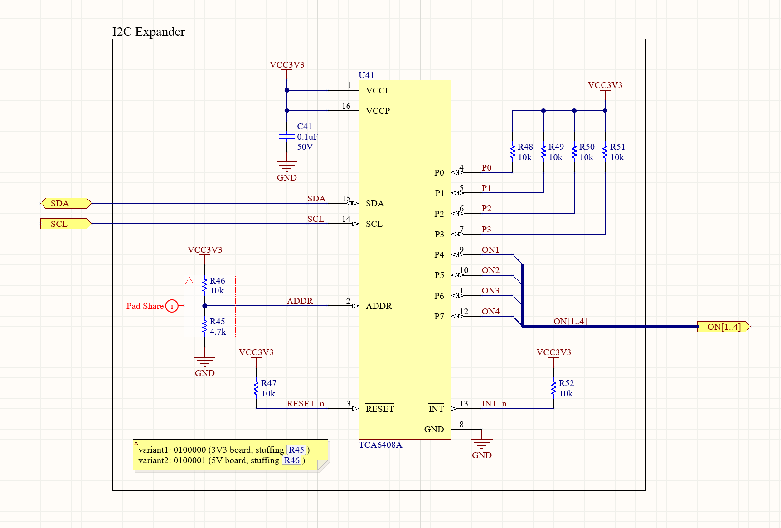Screen dimensions: 781x528
Task: Open the R46 link in variant note
Action: click(x=292, y=460)
